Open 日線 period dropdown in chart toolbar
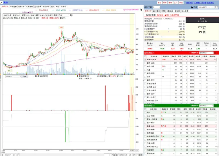This screenshot has height=156, width=219. click(64, 15)
